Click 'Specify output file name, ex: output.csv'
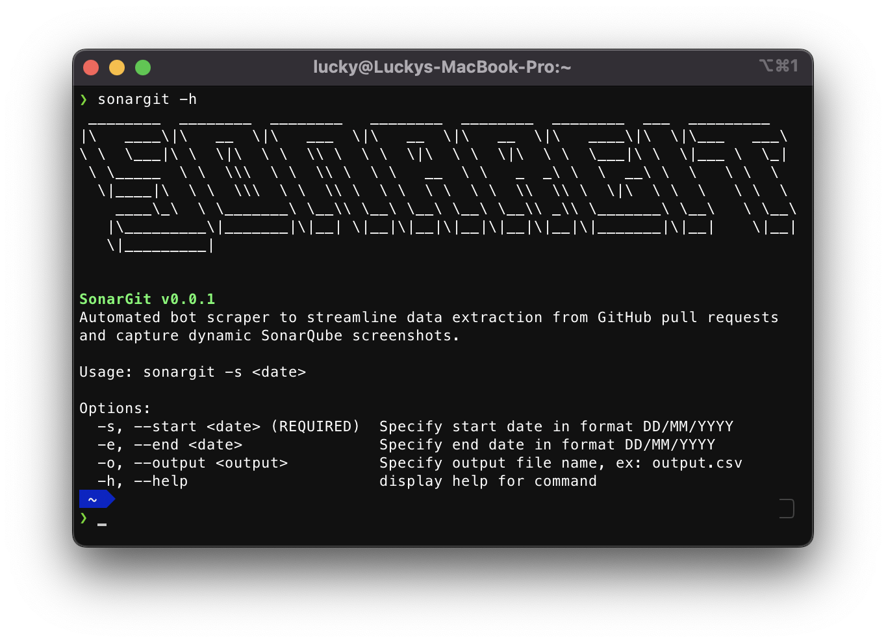Image resolution: width=886 pixels, height=643 pixels. tap(561, 463)
